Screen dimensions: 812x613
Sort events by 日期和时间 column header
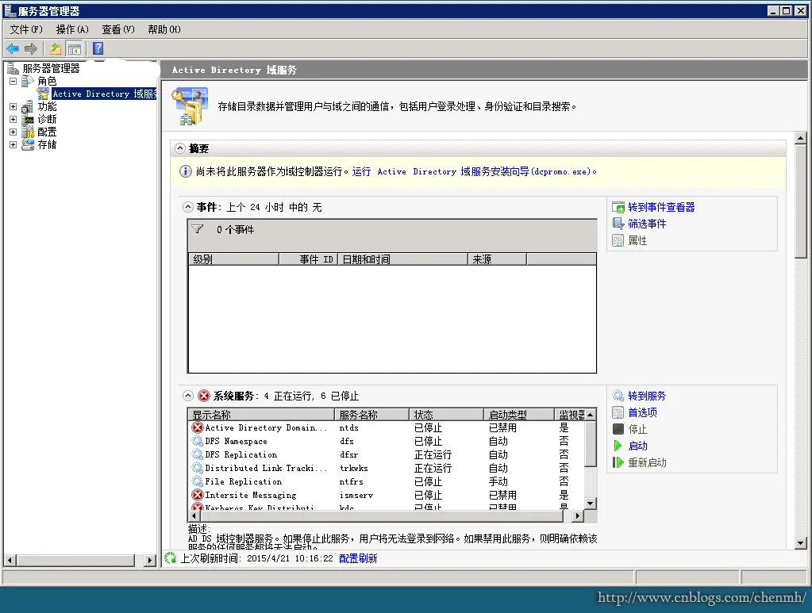point(403,259)
